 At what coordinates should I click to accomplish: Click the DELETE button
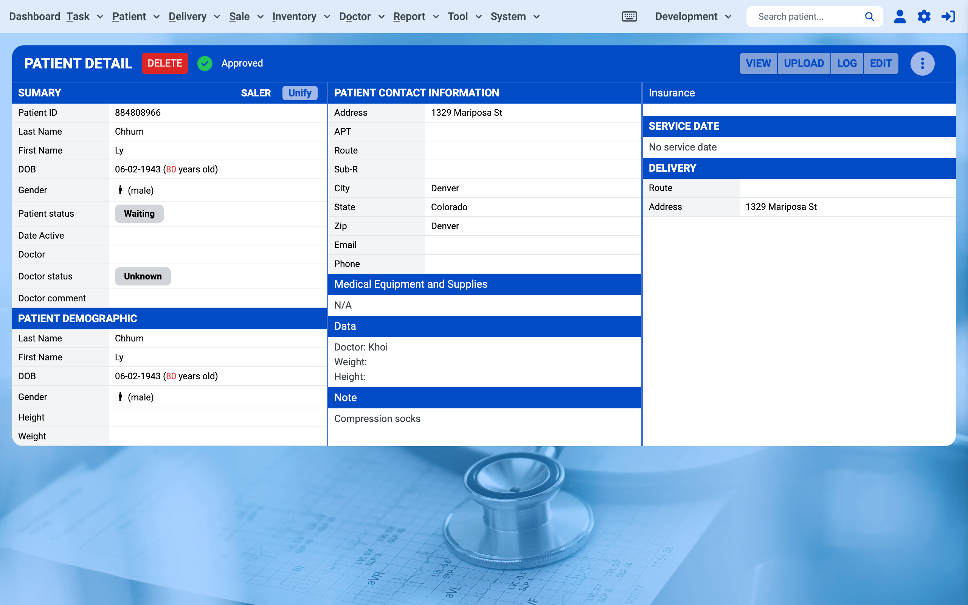pyautogui.click(x=164, y=63)
